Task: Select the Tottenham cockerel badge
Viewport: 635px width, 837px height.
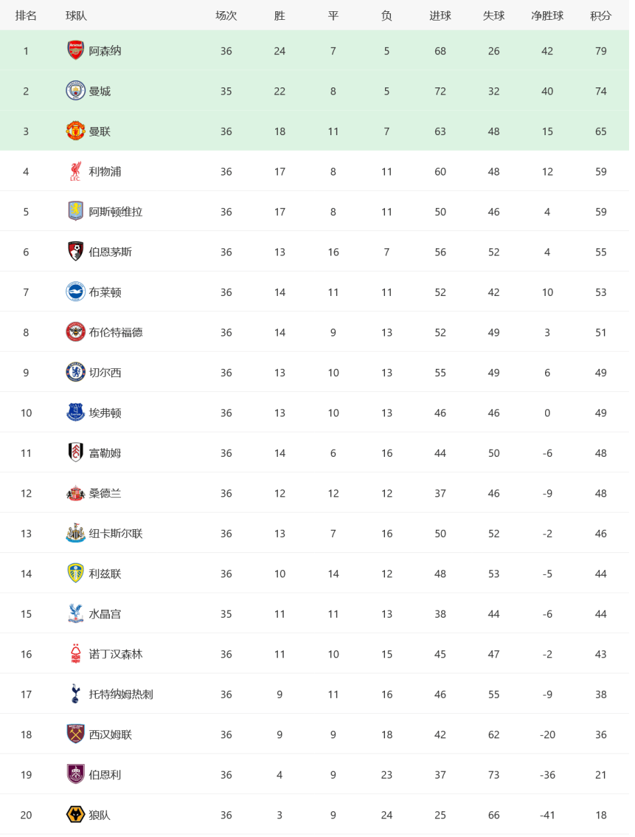Action: pyautogui.click(x=75, y=694)
